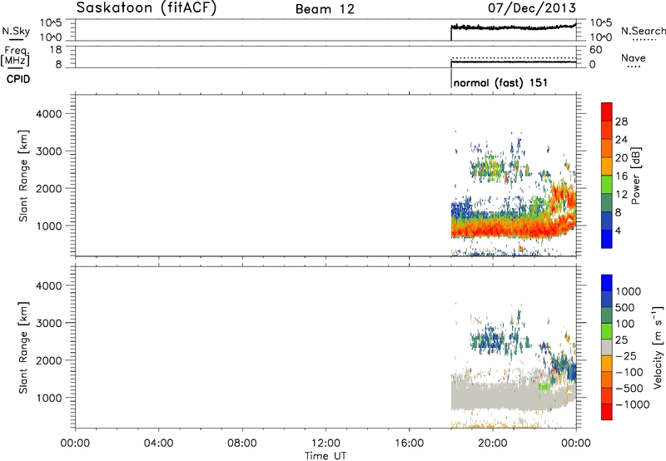The width and height of the screenshot is (666, 461).
Task: Click the '4000' tick on the power panel
Action: pyautogui.click(x=49, y=114)
